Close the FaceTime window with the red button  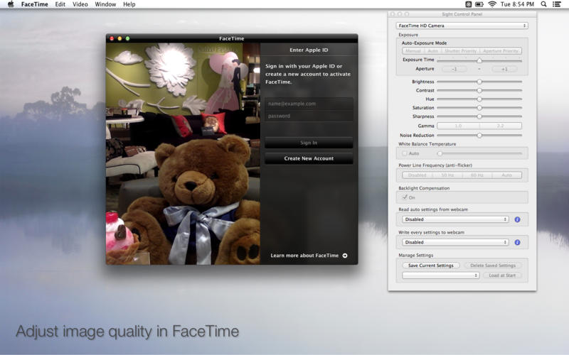click(x=112, y=38)
